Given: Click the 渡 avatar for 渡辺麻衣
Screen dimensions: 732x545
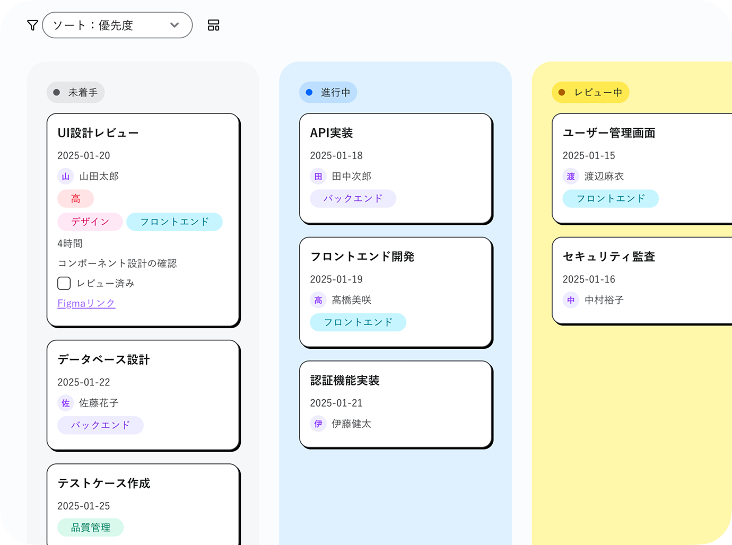Looking at the screenshot, I should (x=570, y=176).
